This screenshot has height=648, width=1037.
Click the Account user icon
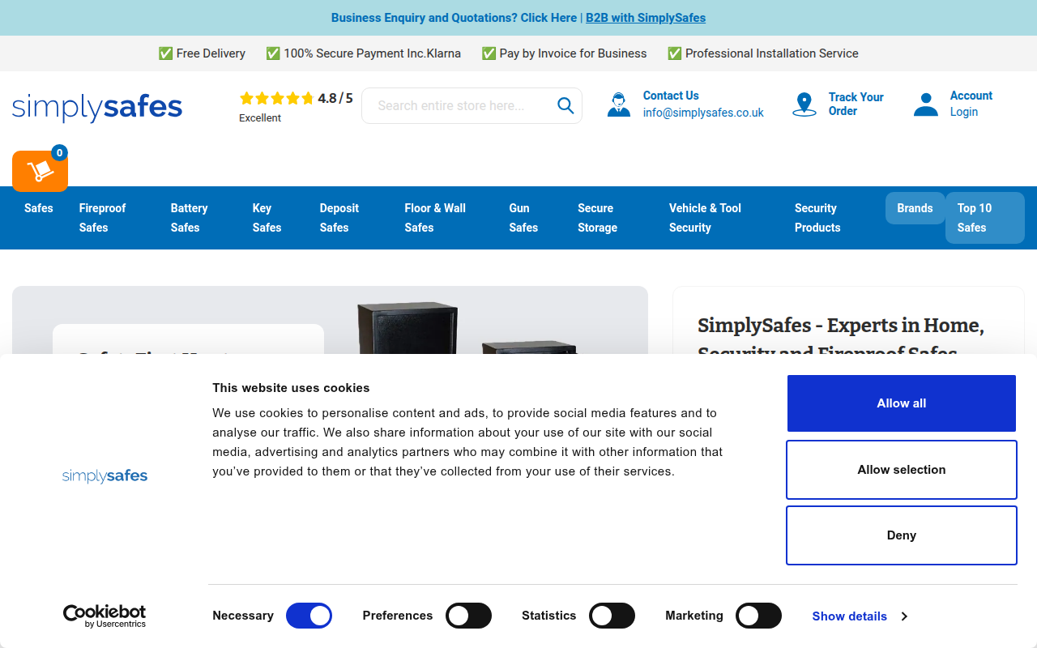pyautogui.click(x=926, y=104)
